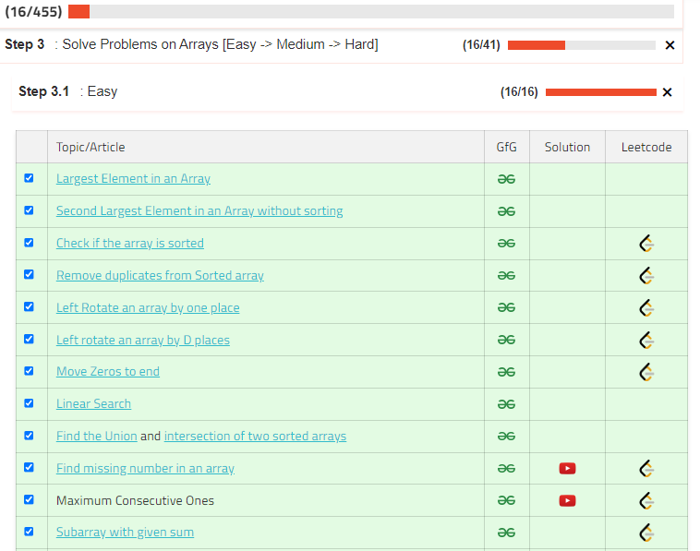This screenshot has height=551, width=700.
Task: Open GfG icon for Check if array is sorted
Action: tap(506, 243)
